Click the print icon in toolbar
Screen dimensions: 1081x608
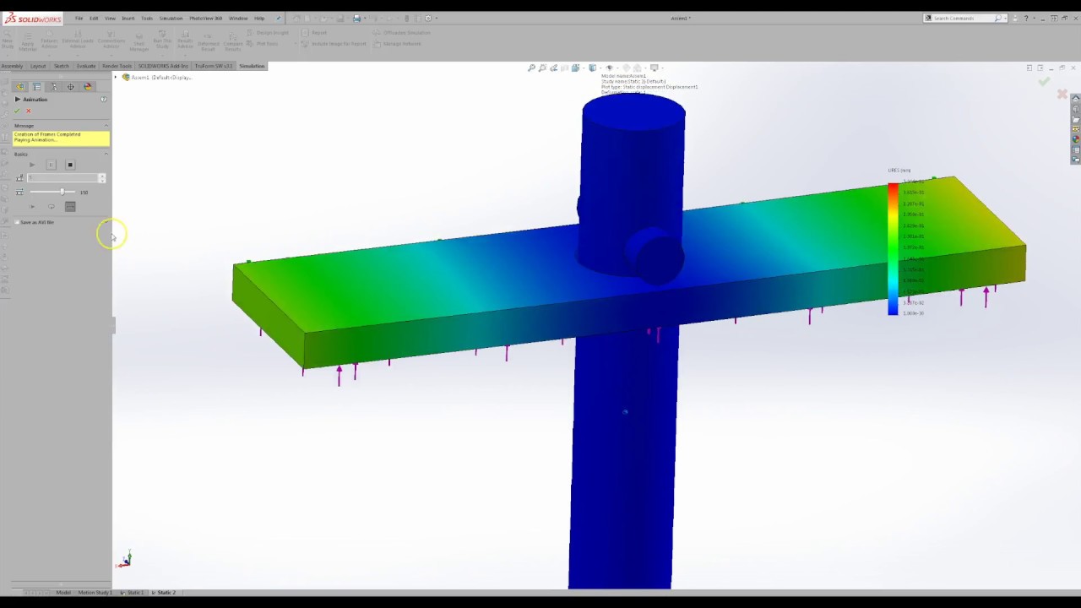[356, 18]
